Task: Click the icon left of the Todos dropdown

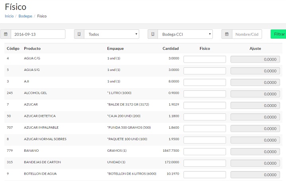Action: pyautogui.click(x=79, y=34)
